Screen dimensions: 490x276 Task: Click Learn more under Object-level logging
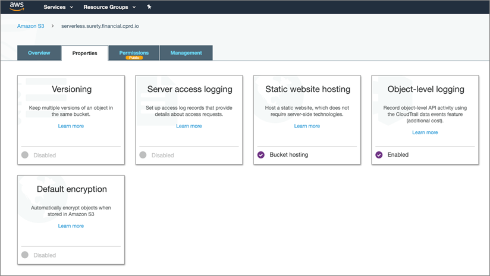(x=425, y=132)
